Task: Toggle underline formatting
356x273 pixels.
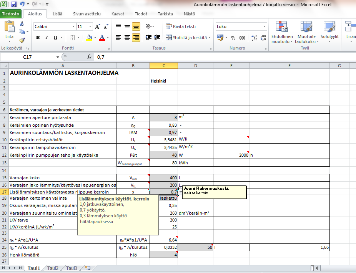Action: (55, 38)
